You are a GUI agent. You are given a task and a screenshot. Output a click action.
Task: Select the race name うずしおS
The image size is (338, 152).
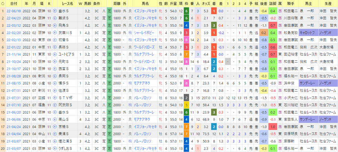65,149
